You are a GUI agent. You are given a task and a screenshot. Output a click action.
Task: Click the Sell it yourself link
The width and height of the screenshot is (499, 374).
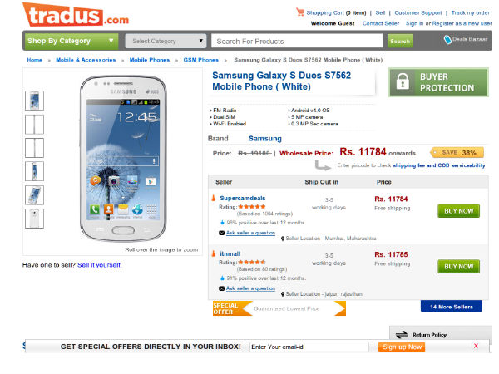(x=100, y=264)
